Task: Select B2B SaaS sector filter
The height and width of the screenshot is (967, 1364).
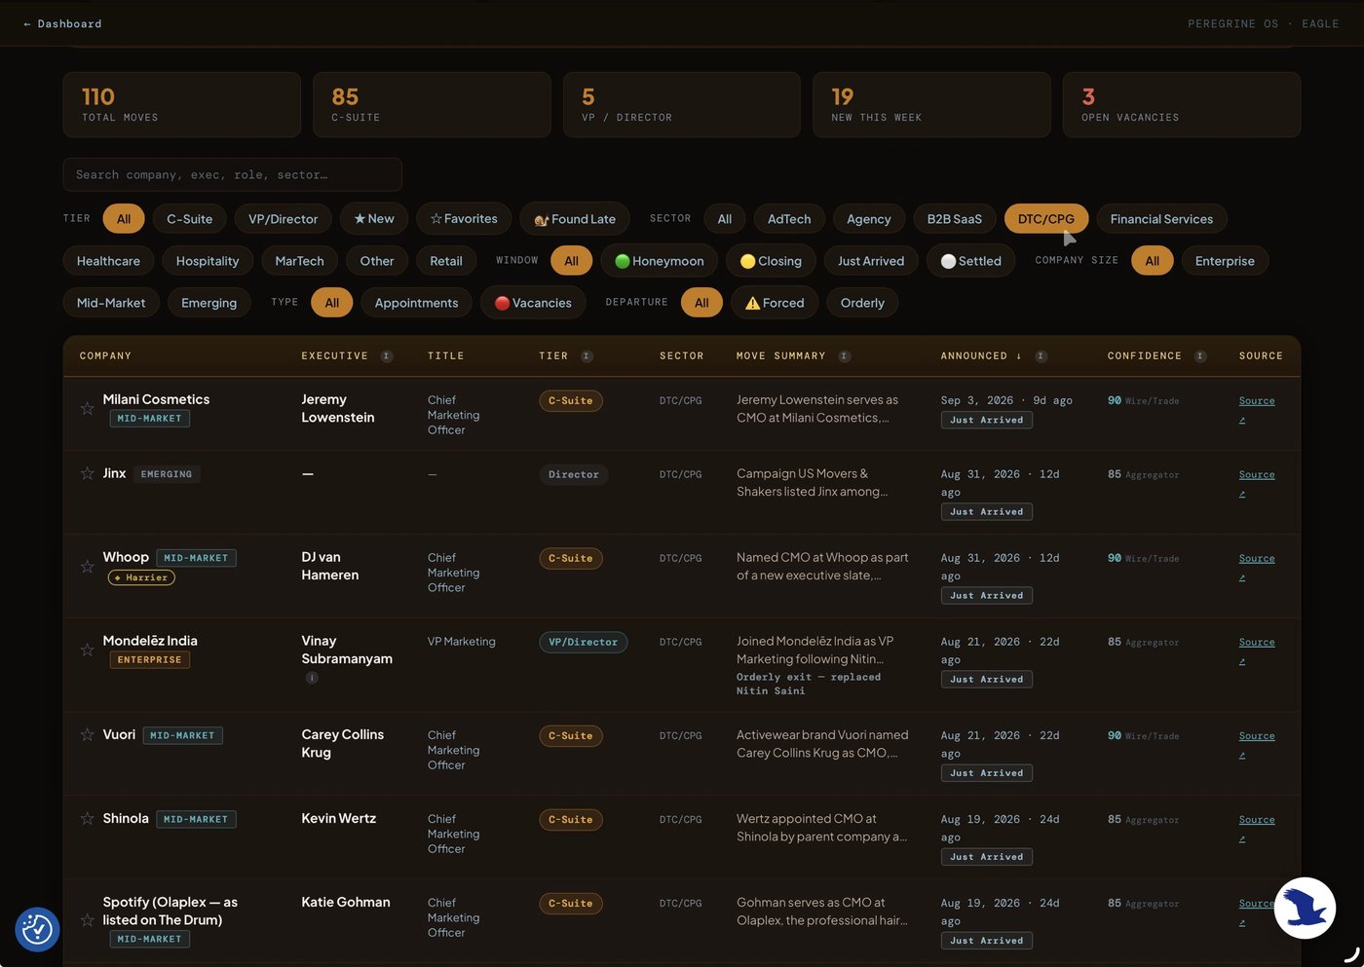Action: [955, 219]
